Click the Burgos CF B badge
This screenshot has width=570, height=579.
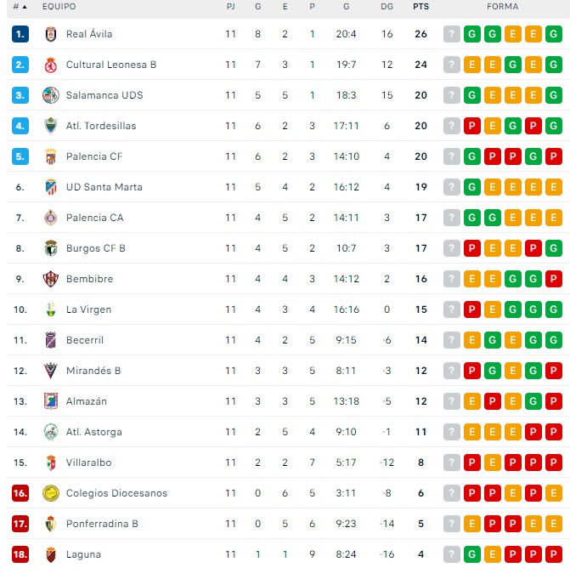tap(50, 248)
